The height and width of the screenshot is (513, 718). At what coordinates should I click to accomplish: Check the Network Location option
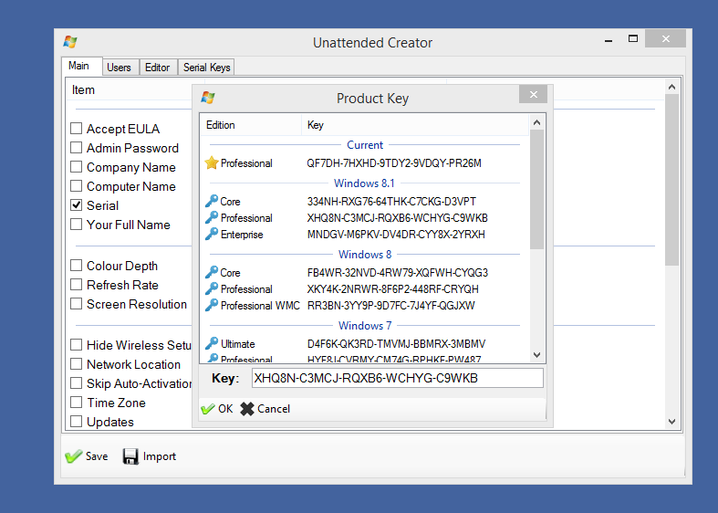point(76,364)
